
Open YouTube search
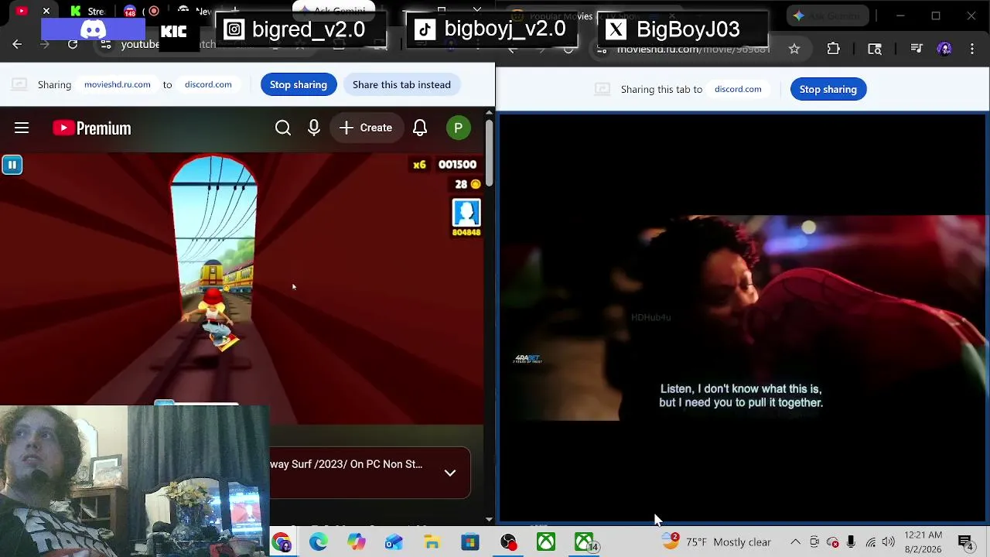(283, 128)
